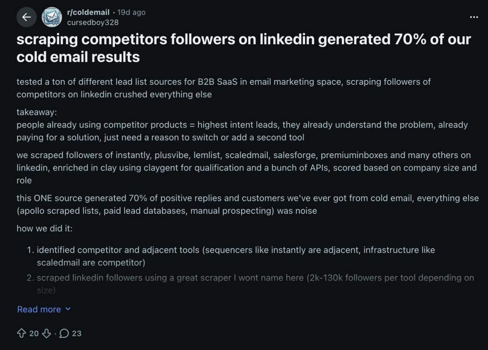The height and width of the screenshot is (350, 488).
Task: Click the vote score showing 20
Action: point(33,333)
